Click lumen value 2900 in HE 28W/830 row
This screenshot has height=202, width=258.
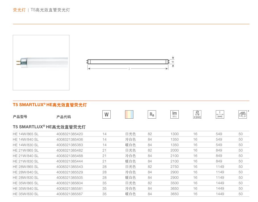(175, 178)
